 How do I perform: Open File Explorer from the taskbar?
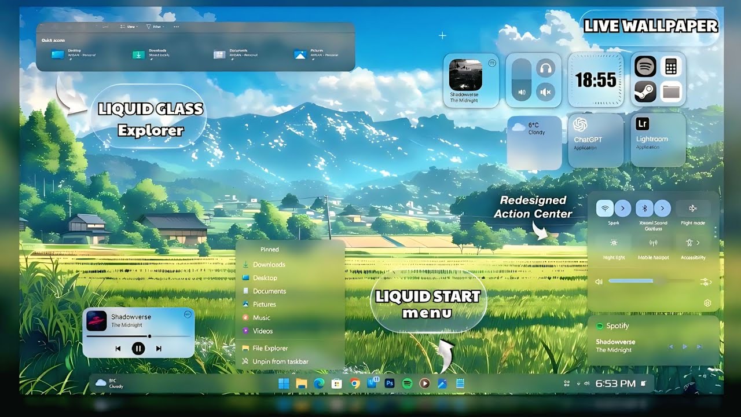coord(301,383)
